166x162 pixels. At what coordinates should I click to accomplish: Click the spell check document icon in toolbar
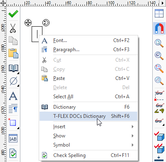click(13, 153)
